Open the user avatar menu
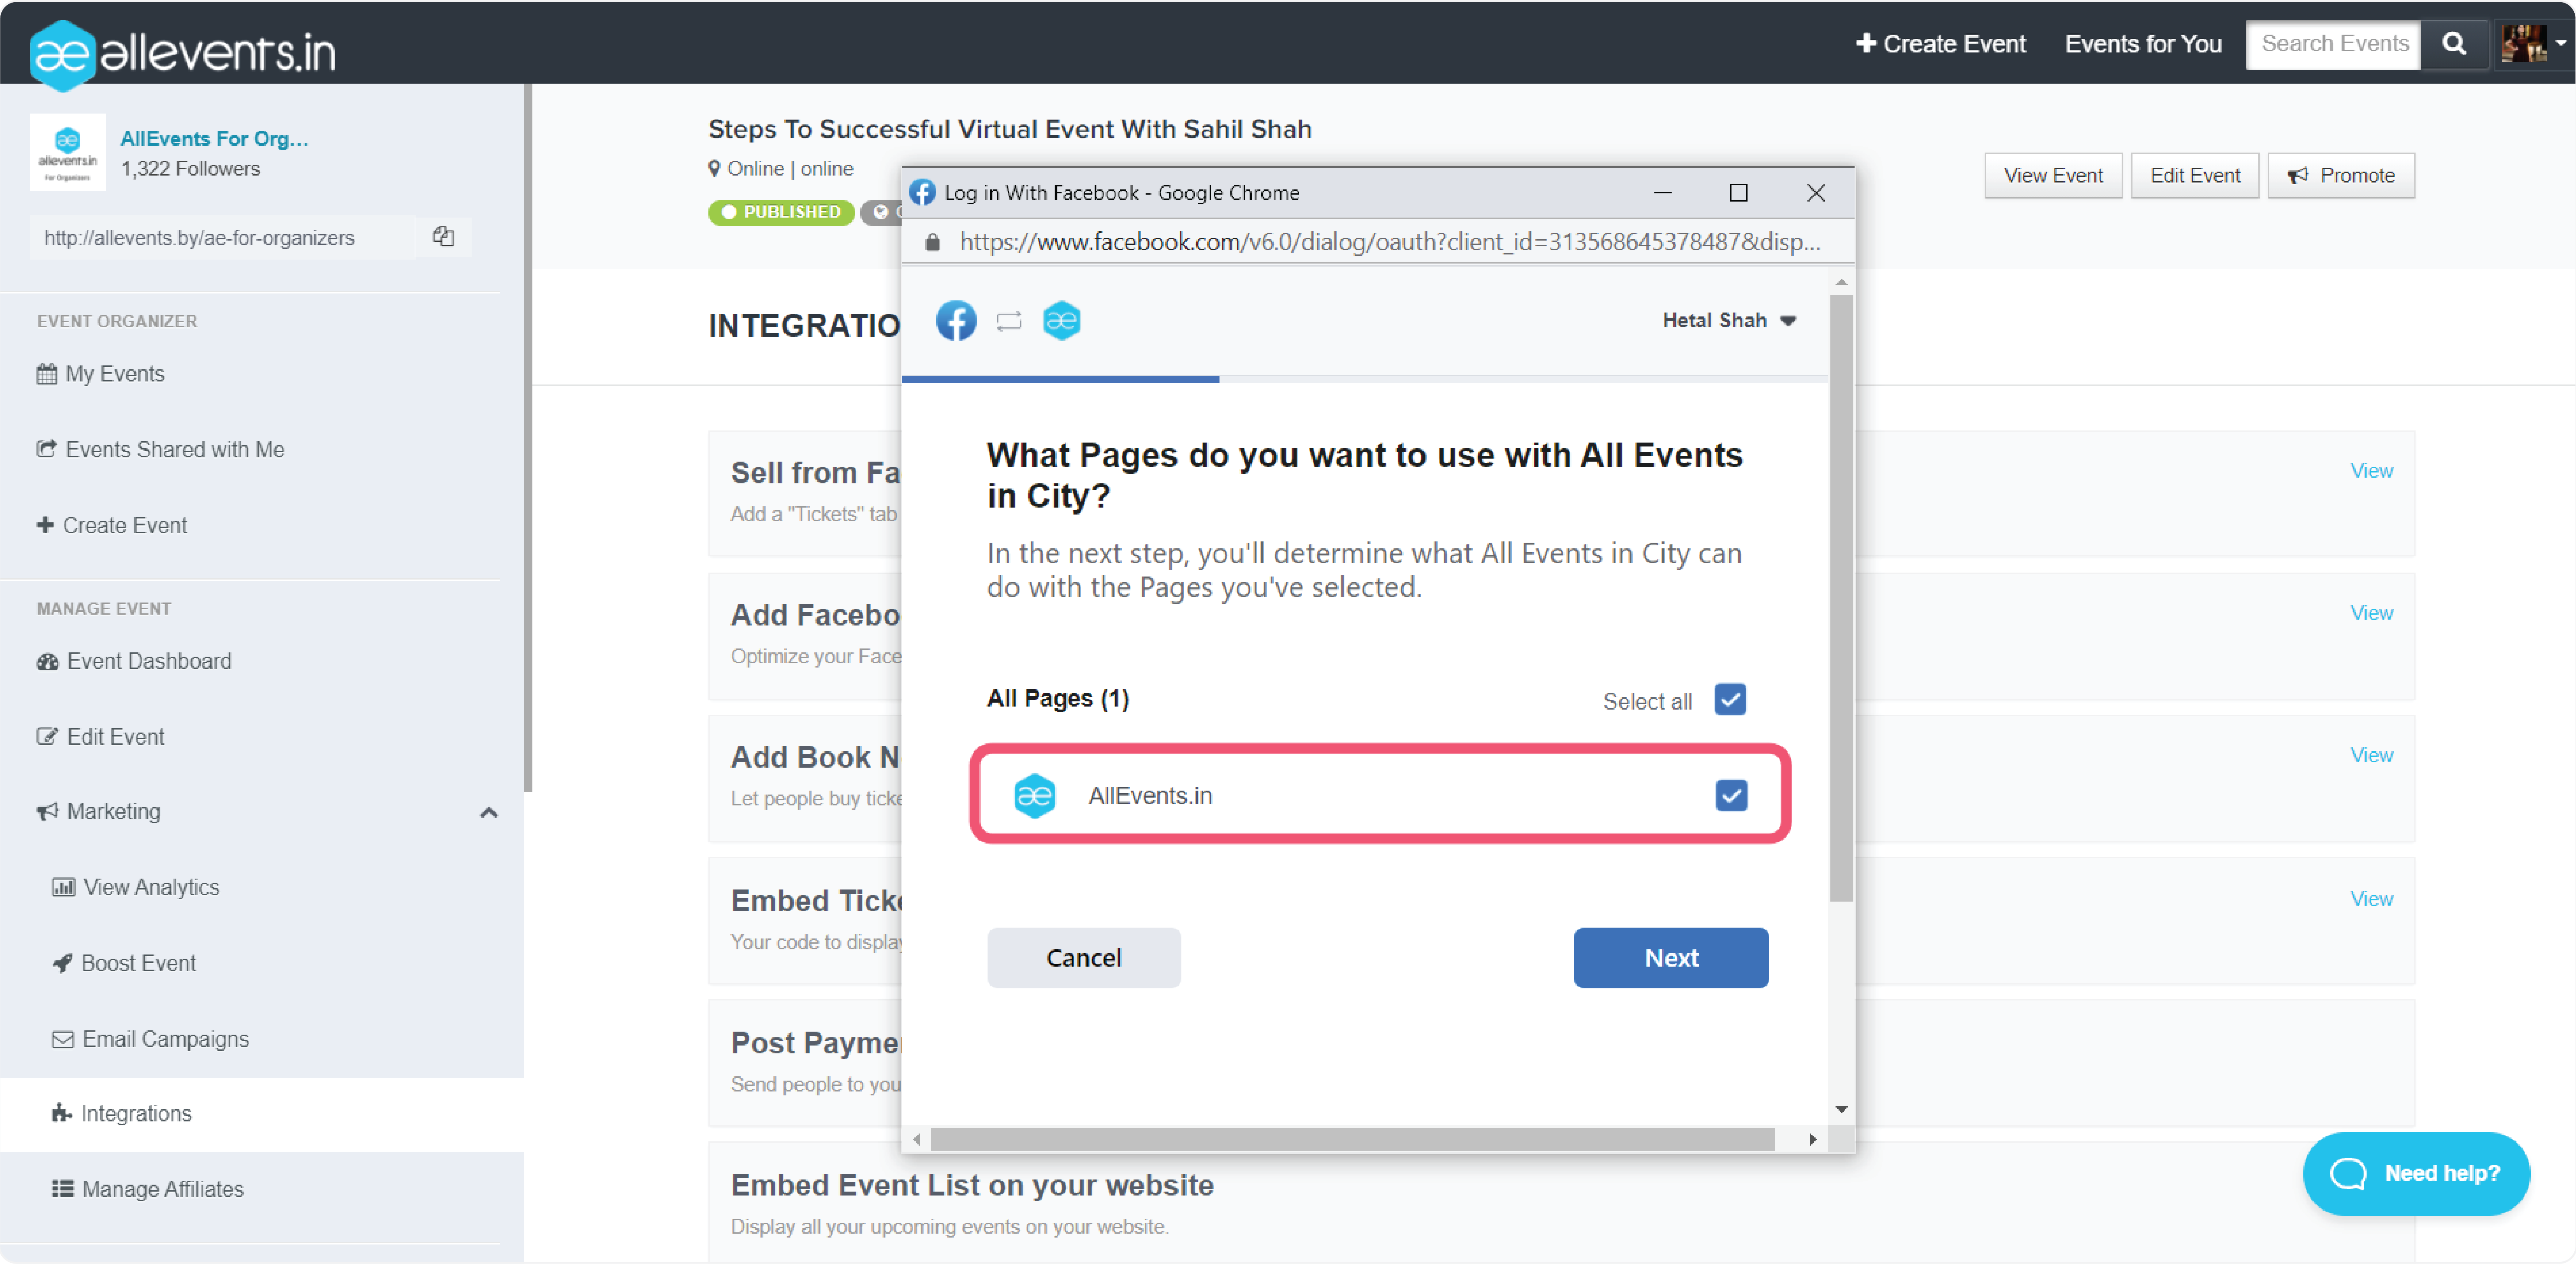Screen dimensions: 2576x1264 2533,44
